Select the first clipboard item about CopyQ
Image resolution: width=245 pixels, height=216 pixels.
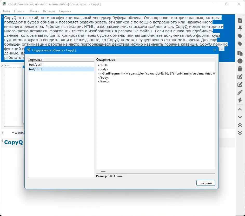click(x=118, y=38)
